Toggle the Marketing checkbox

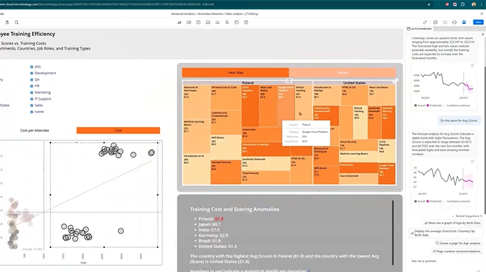point(32,92)
